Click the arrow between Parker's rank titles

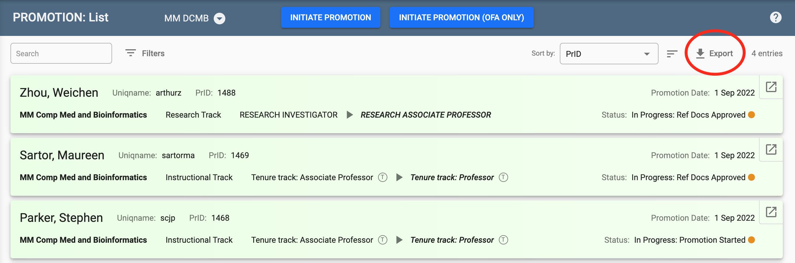399,240
